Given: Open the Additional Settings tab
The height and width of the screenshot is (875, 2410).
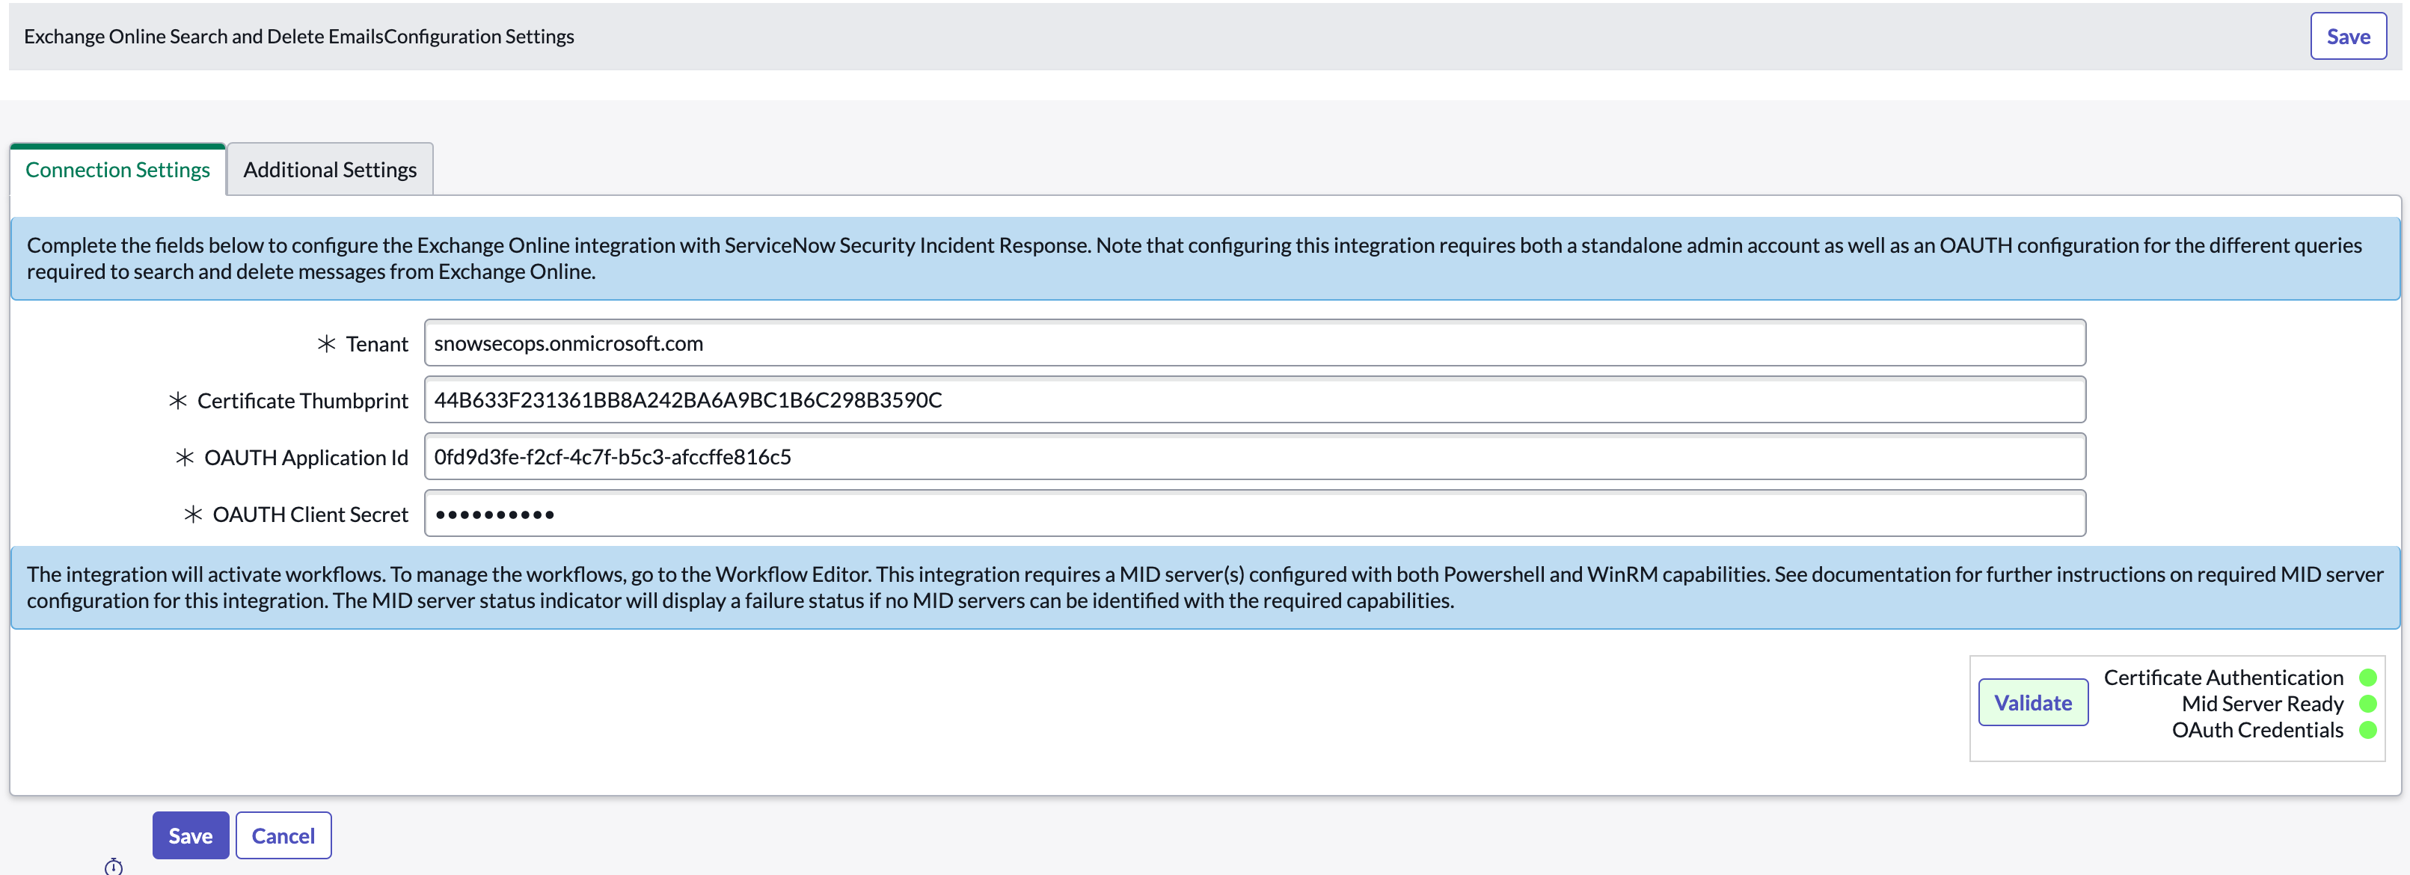Looking at the screenshot, I should pyautogui.click(x=331, y=169).
